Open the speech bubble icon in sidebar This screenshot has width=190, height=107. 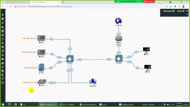pos(3,59)
